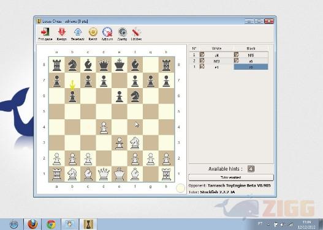Select the white queen on d1
This screenshot has height=230, width=323.
[x=104, y=174]
